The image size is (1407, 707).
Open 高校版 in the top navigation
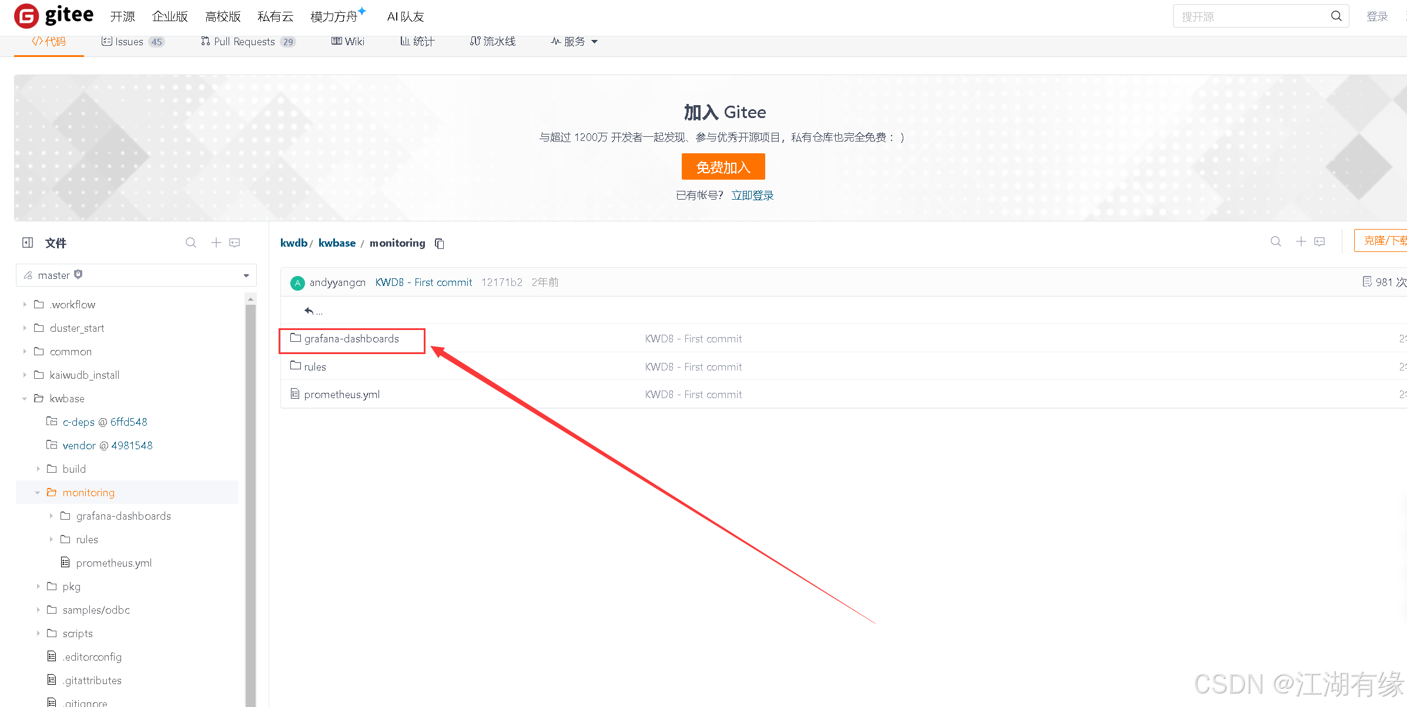coord(223,16)
